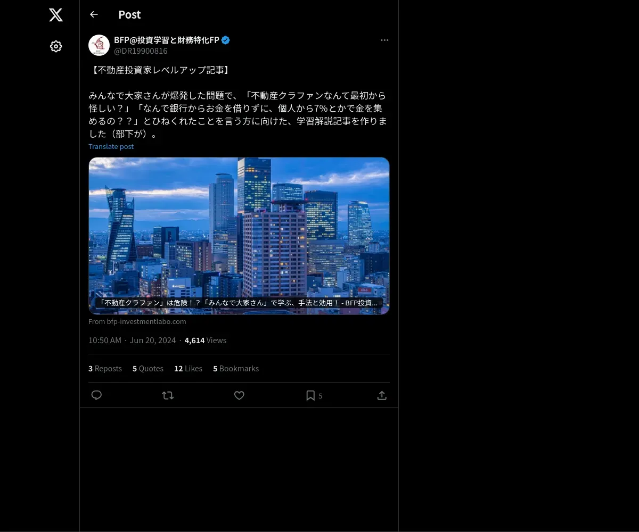Click the blue verified badge icon
Screen dimensions: 639x532
click(225, 40)
